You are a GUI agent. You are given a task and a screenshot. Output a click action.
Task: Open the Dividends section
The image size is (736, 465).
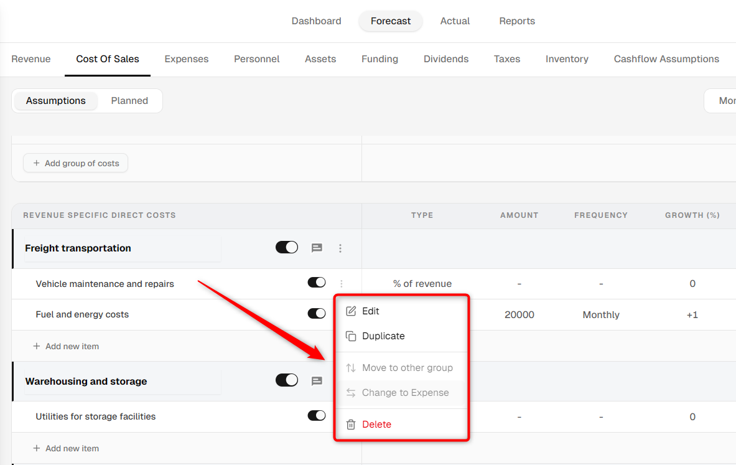446,59
